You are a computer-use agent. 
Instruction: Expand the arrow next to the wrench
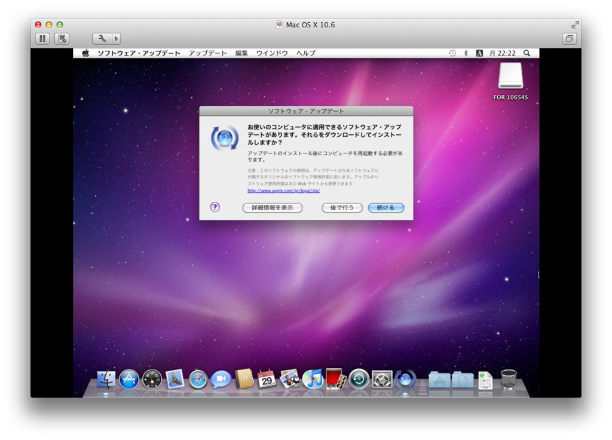point(116,39)
